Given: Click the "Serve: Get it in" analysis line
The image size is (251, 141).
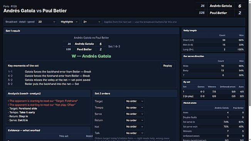Looking at the screenshot, I should [18, 120].
